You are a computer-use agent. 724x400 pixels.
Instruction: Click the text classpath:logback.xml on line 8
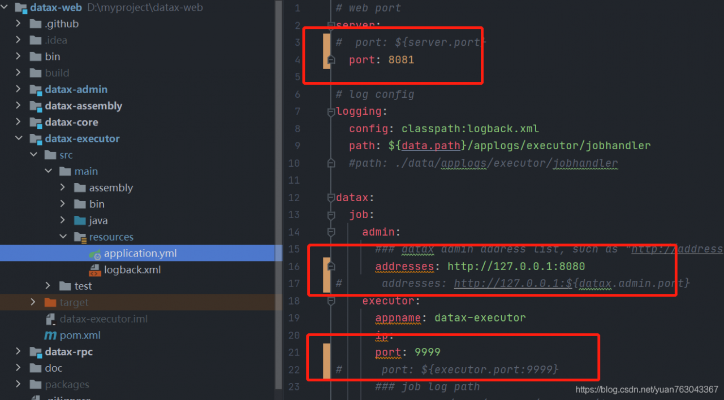pyautogui.click(x=471, y=128)
